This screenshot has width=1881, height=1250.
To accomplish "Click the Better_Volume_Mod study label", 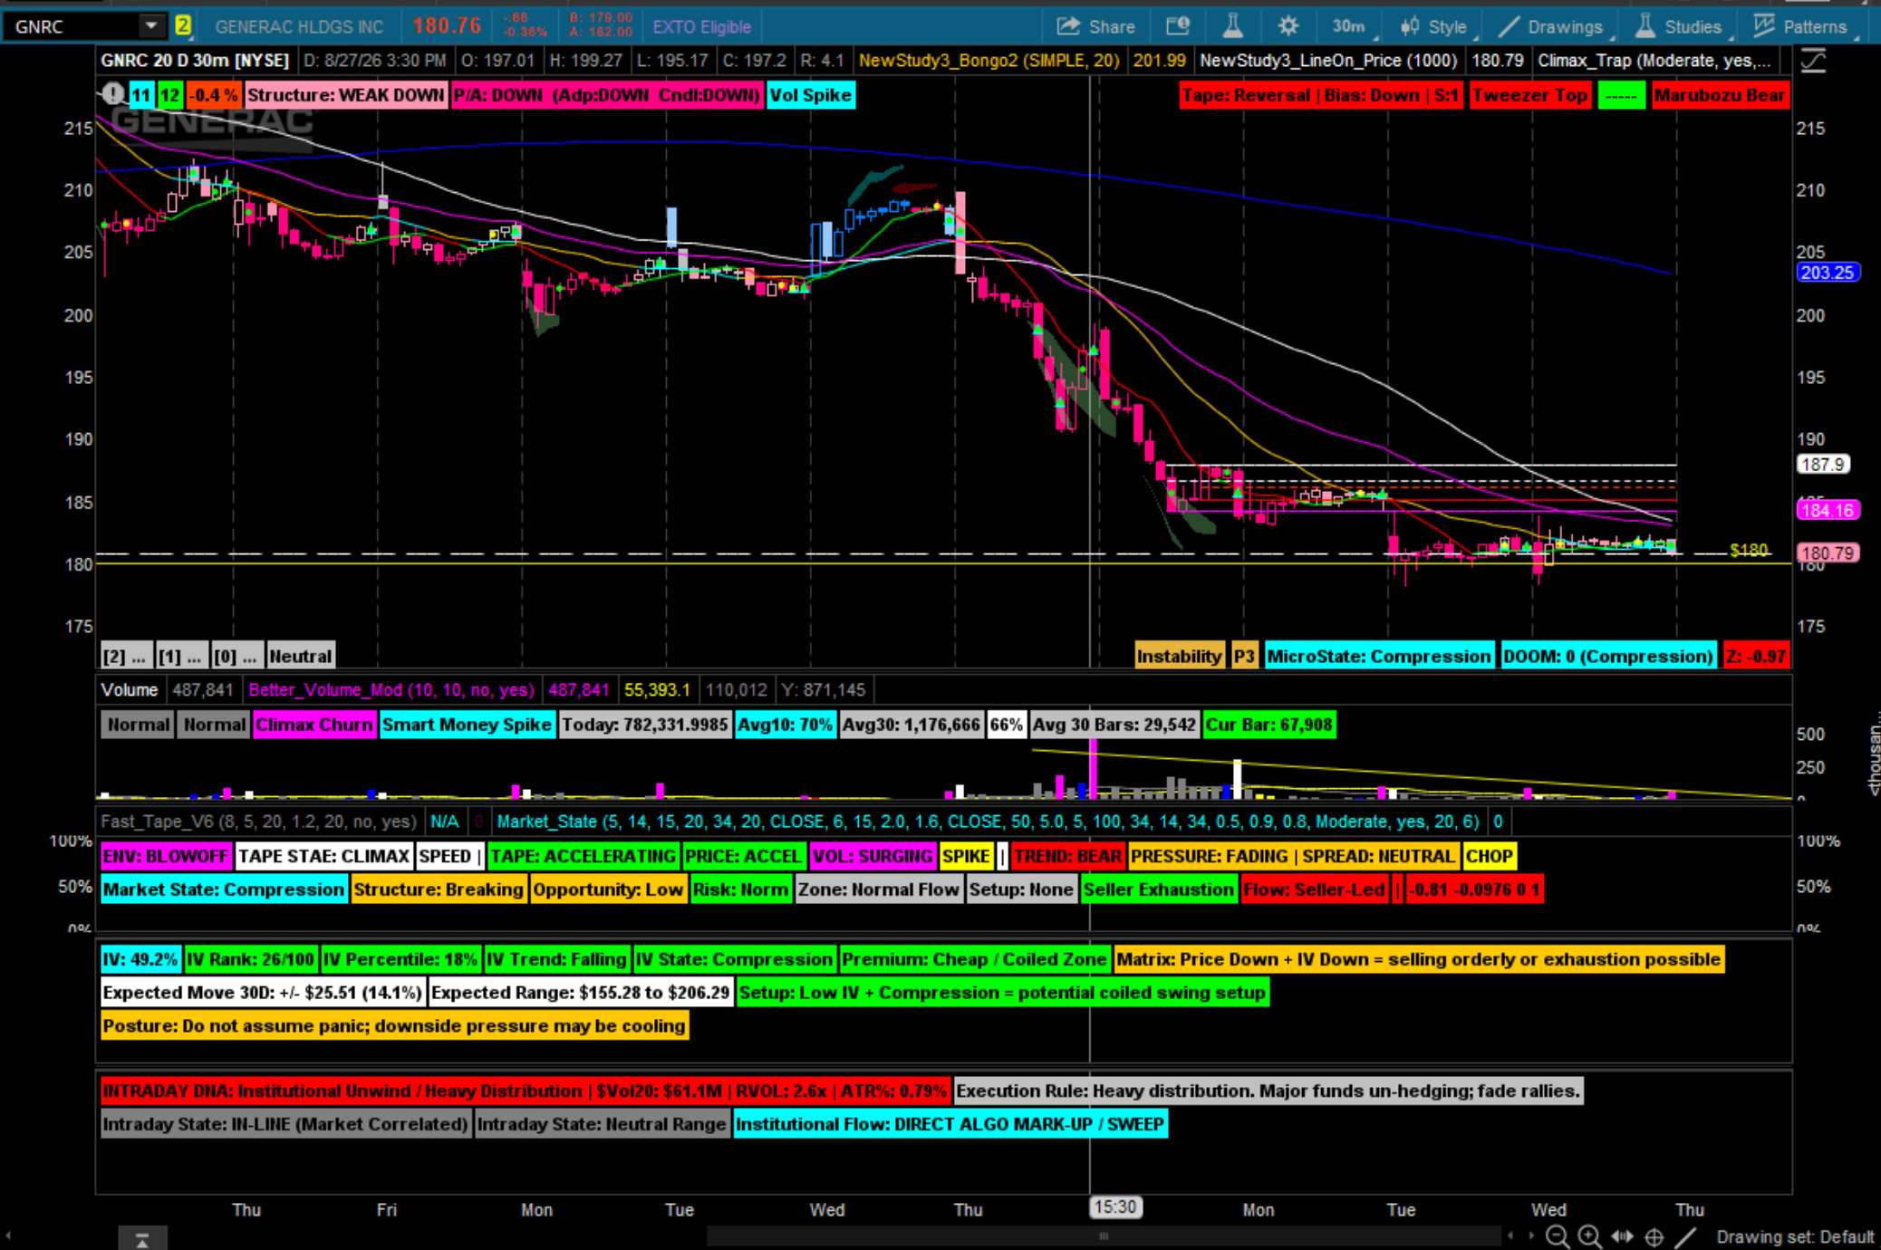I will pos(391,690).
